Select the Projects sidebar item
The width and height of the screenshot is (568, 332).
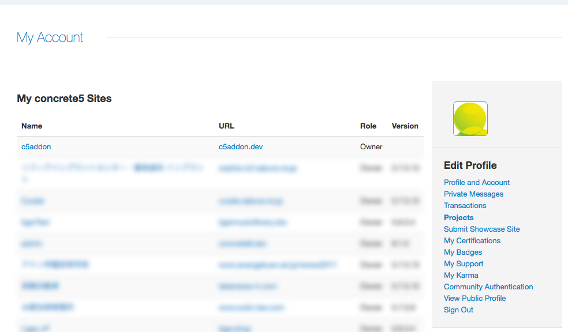pyautogui.click(x=458, y=217)
